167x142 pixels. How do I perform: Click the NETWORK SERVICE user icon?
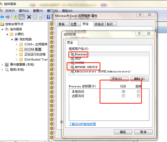[72, 67]
